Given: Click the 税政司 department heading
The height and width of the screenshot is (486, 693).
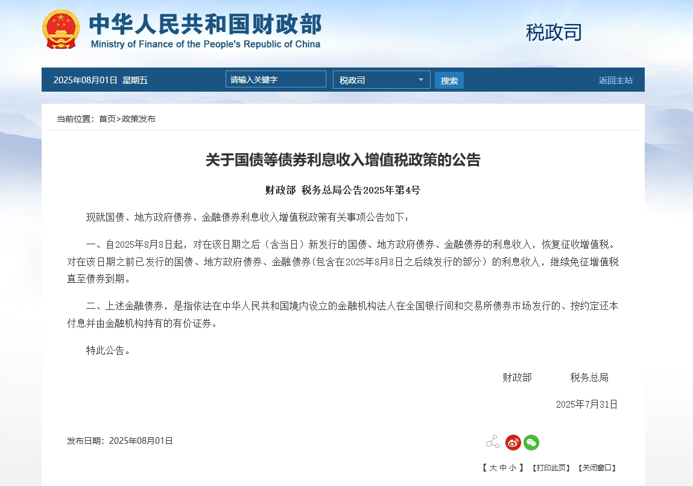Looking at the screenshot, I should point(554,32).
